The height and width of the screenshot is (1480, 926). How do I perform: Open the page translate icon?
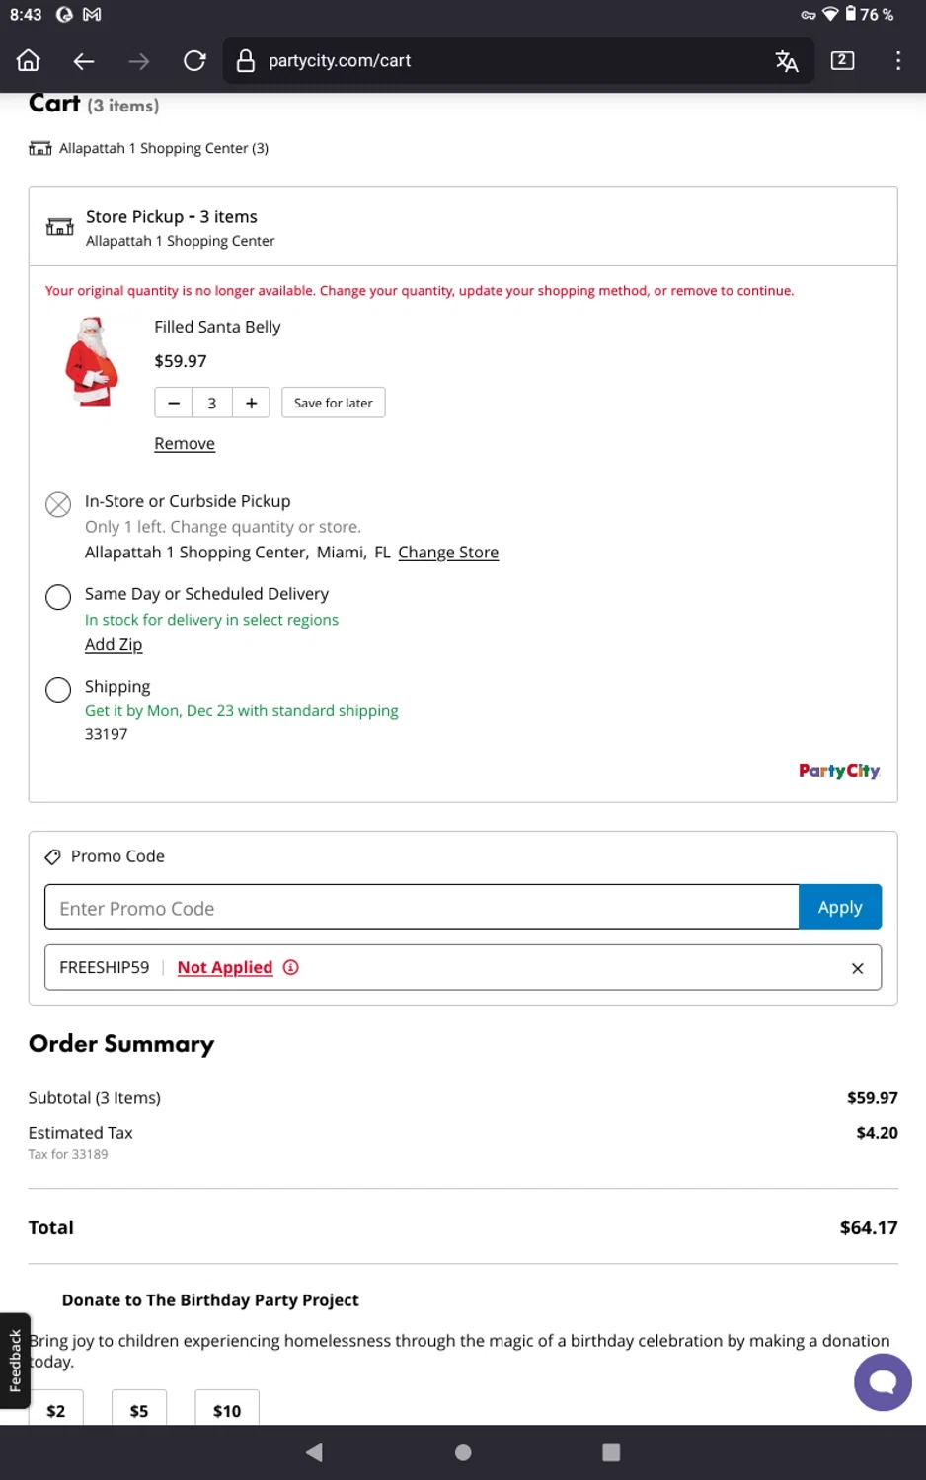[x=787, y=61]
